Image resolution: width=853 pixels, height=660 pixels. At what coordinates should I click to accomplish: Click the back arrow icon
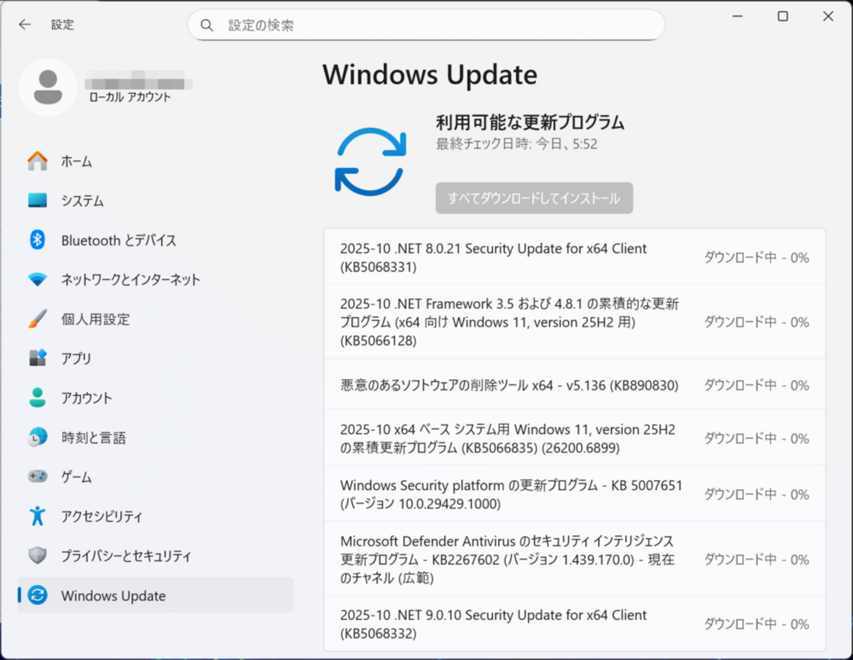25,24
